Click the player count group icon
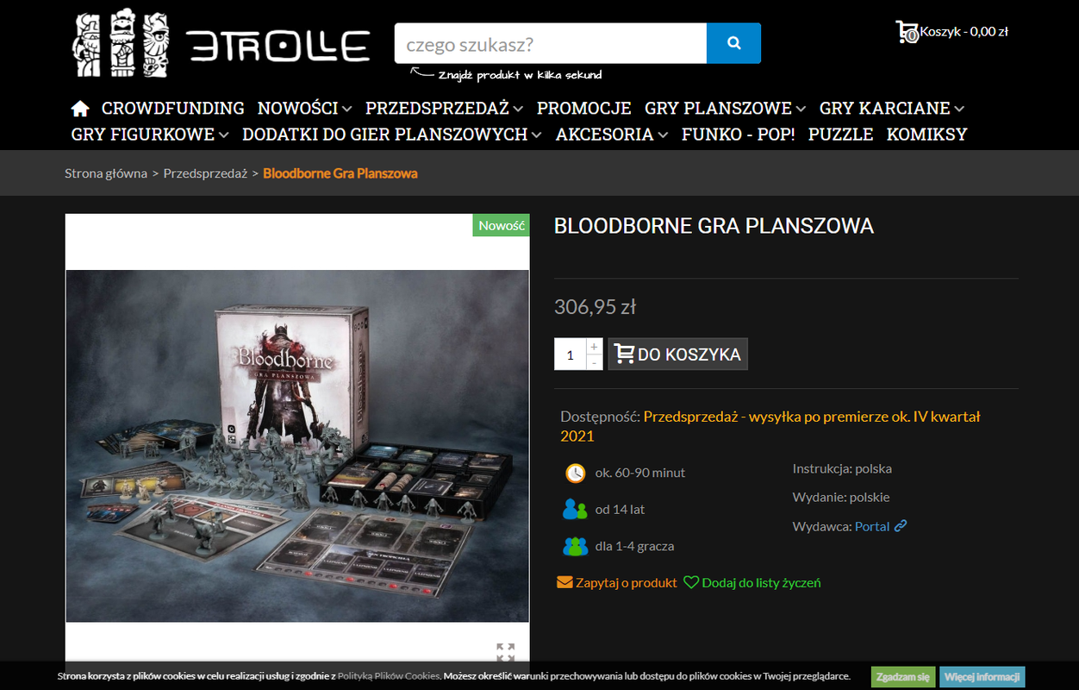The image size is (1079, 690). pos(575,546)
